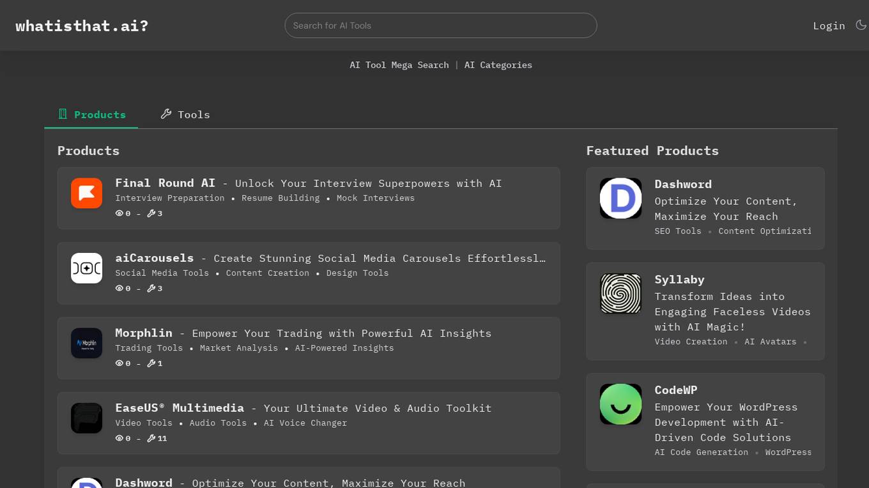This screenshot has width=869, height=488.
Task: Click the tools wrench icon under Final Round AI
Action: tap(151, 213)
